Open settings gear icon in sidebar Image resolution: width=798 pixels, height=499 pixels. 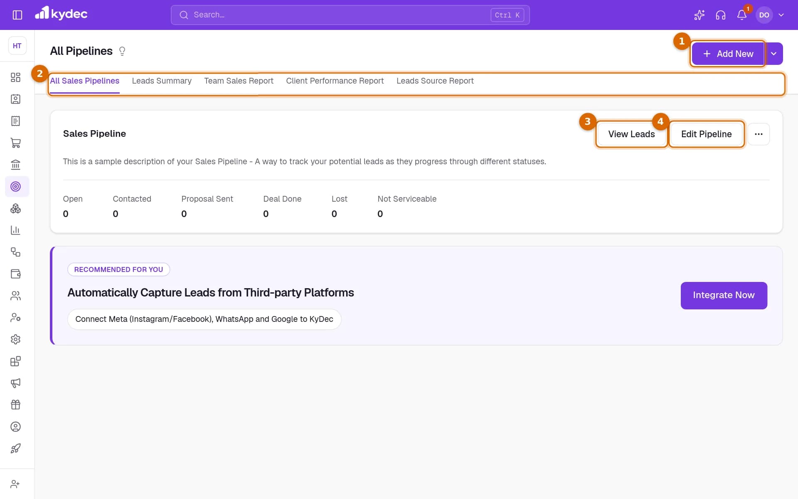[x=16, y=339]
